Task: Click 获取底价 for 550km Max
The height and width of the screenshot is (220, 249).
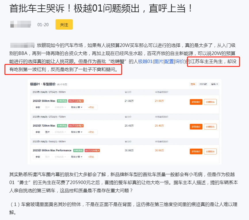Action: [x=196, y=102]
